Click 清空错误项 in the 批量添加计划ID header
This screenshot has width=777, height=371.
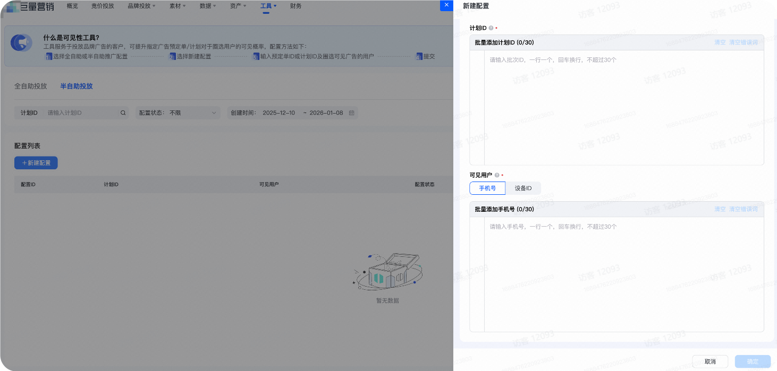click(x=744, y=42)
